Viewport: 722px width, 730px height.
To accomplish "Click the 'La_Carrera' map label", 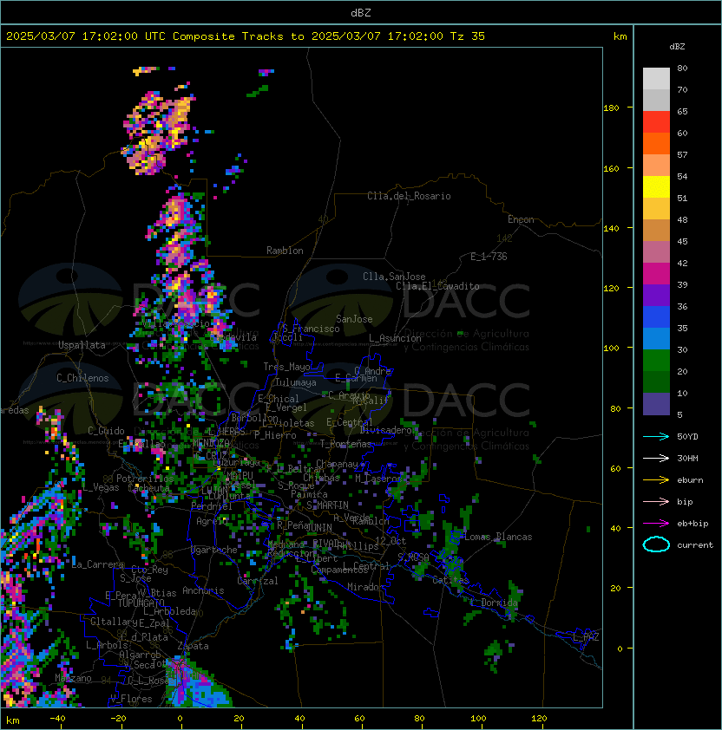I will 98,564.
